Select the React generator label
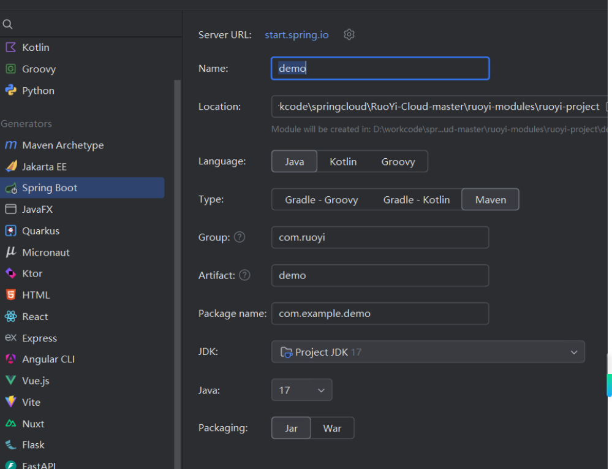This screenshot has width=612, height=469. [35, 316]
